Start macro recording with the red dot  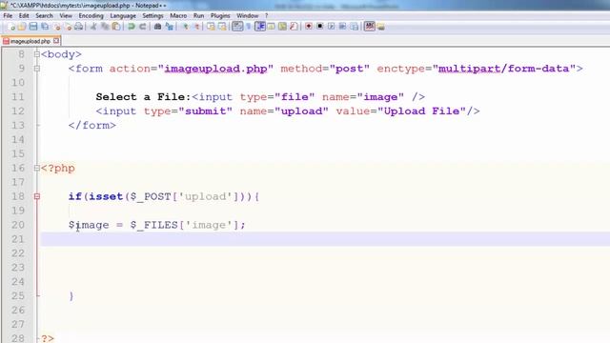(x=309, y=27)
